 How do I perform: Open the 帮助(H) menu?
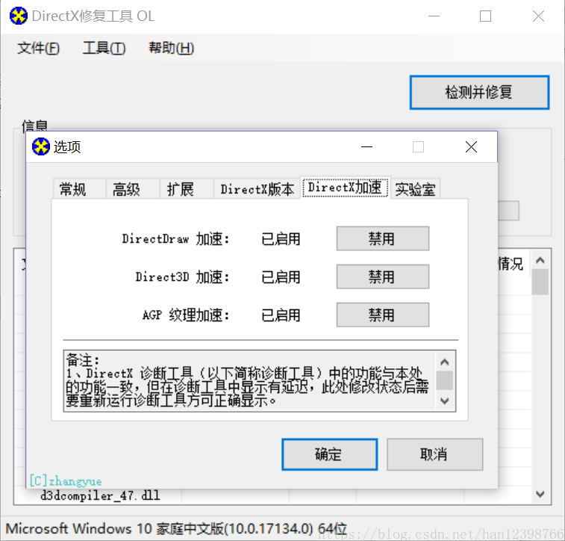click(x=171, y=48)
